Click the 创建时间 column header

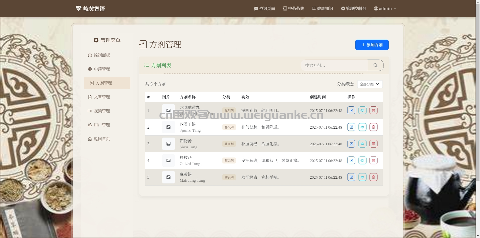pyautogui.click(x=318, y=97)
